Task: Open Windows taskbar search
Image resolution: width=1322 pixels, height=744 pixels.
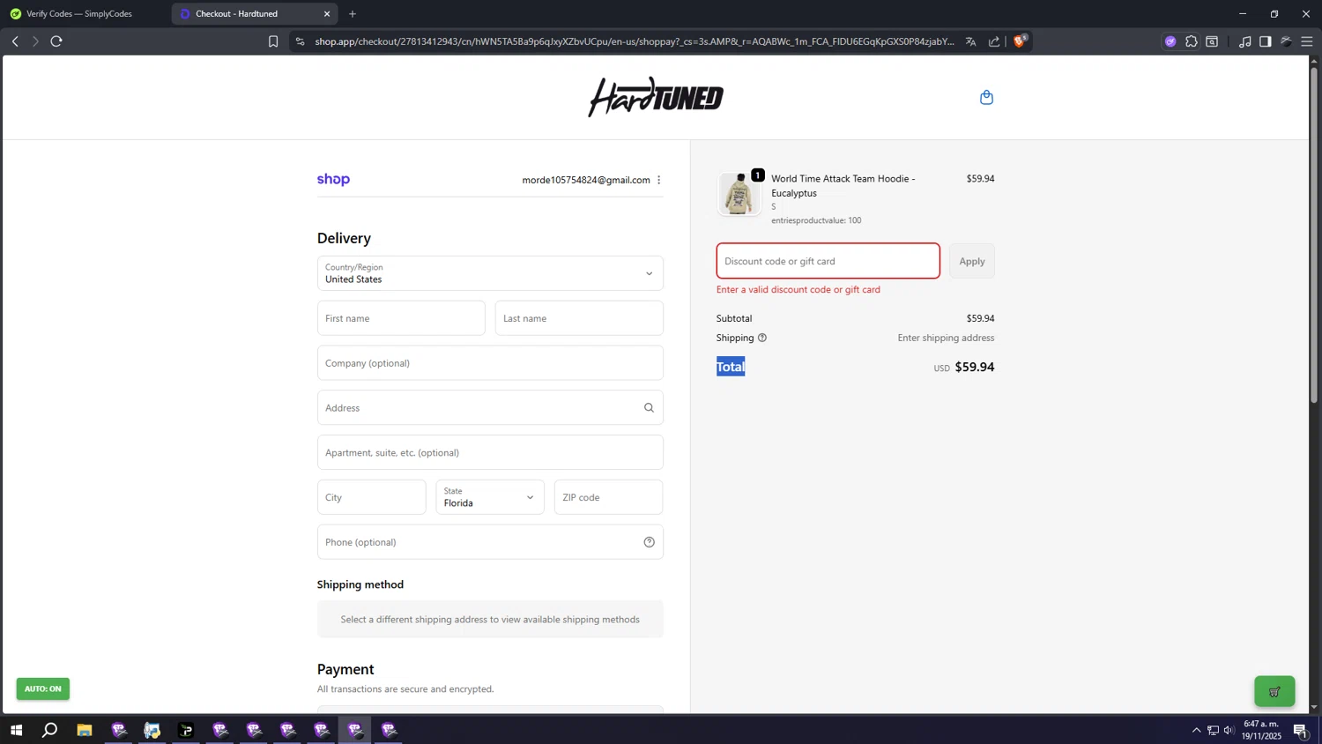Action: pyautogui.click(x=50, y=730)
